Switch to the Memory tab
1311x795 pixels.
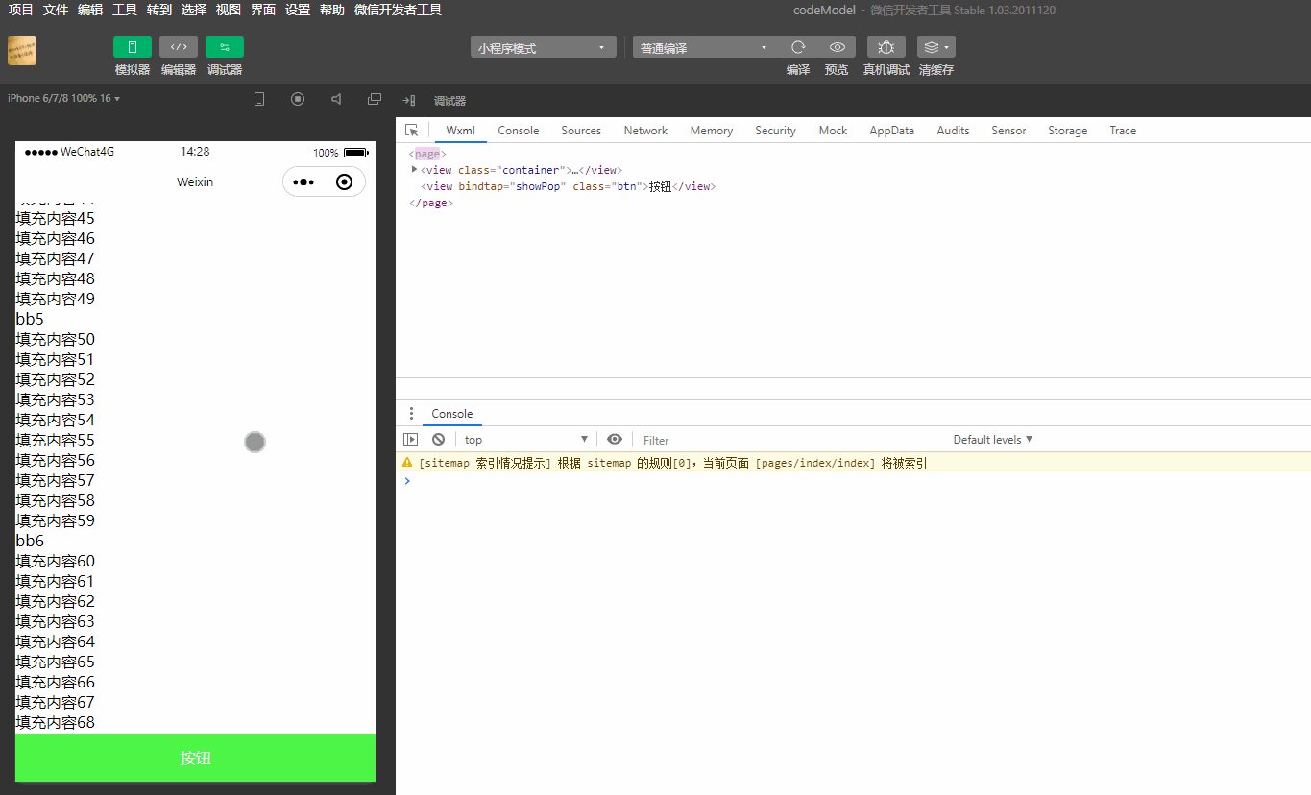pos(712,131)
